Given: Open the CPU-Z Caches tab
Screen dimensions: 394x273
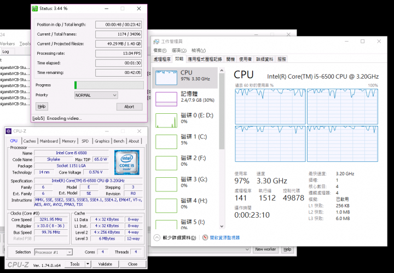Looking at the screenshot, I should pos(30,141).
